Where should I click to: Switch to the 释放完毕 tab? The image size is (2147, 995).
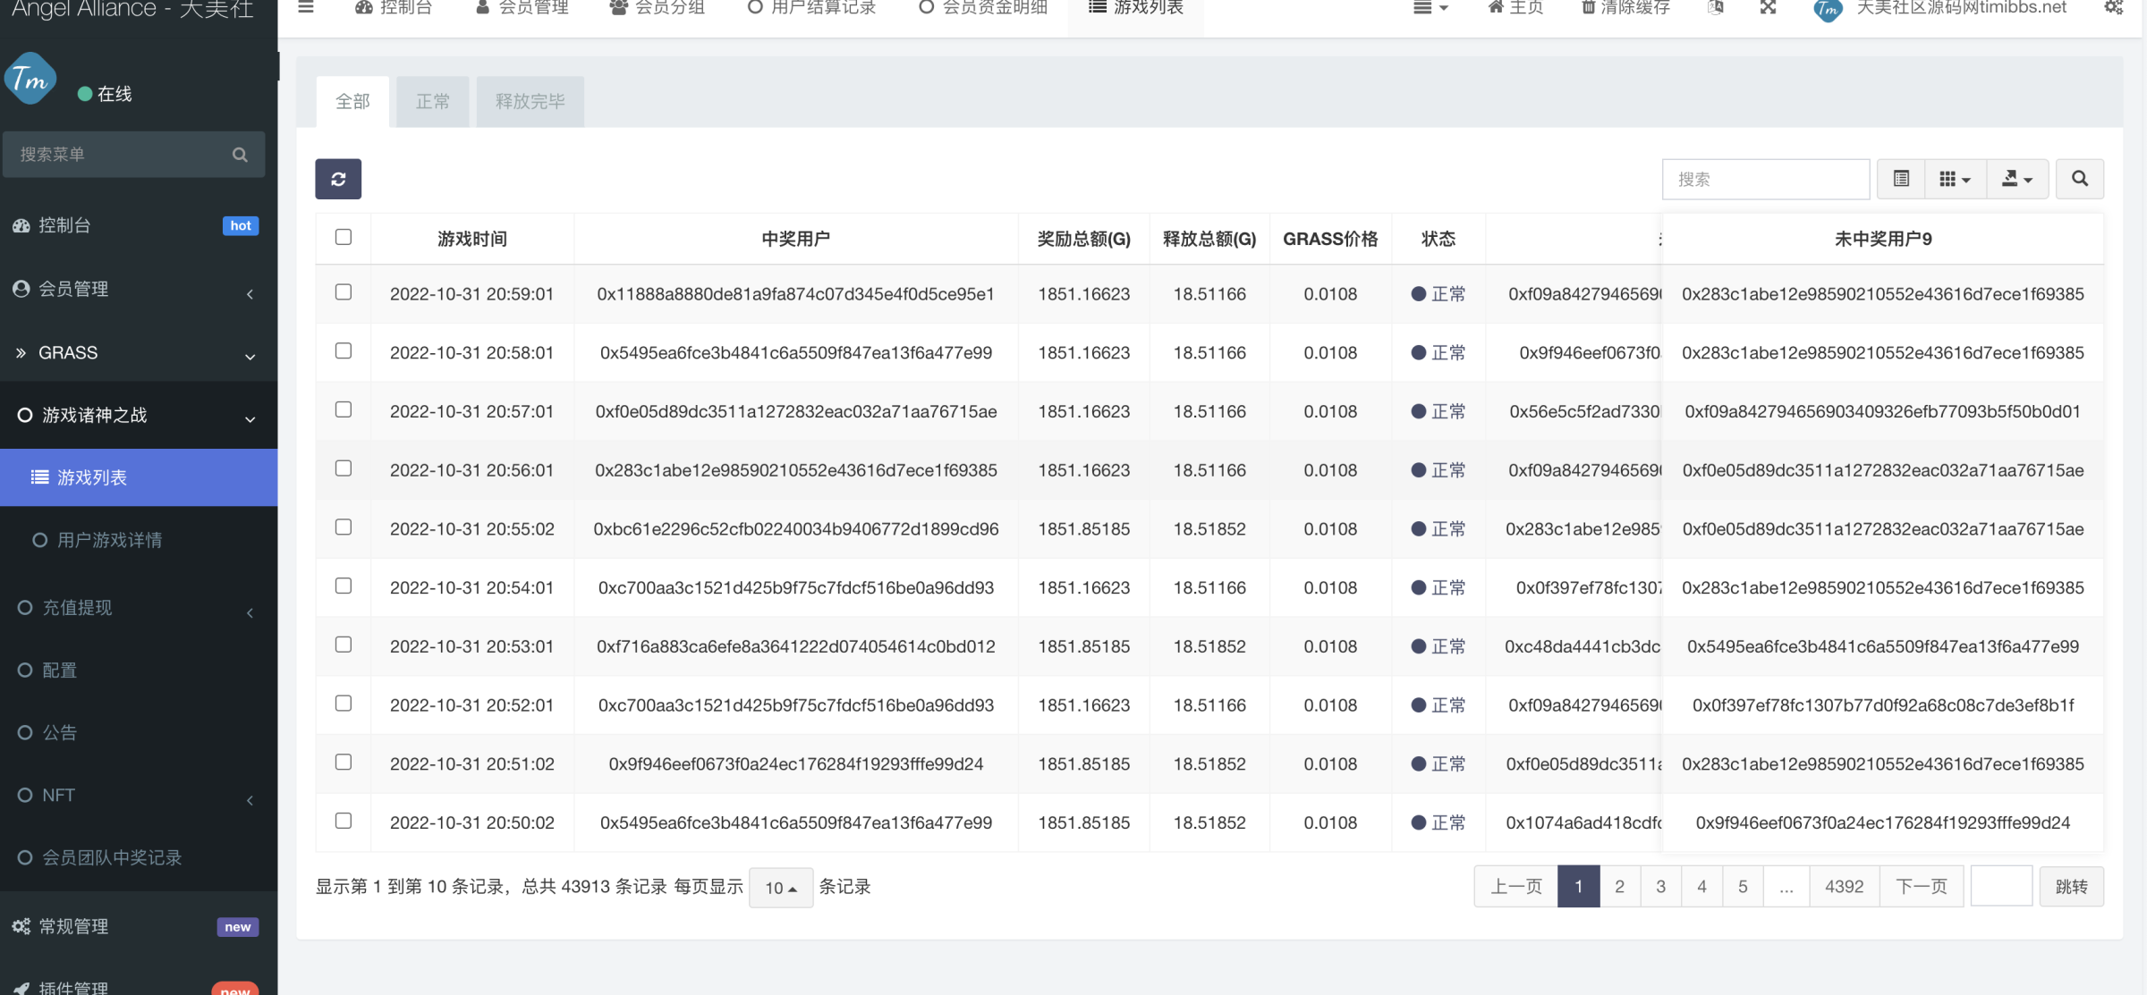click(530, 102)
